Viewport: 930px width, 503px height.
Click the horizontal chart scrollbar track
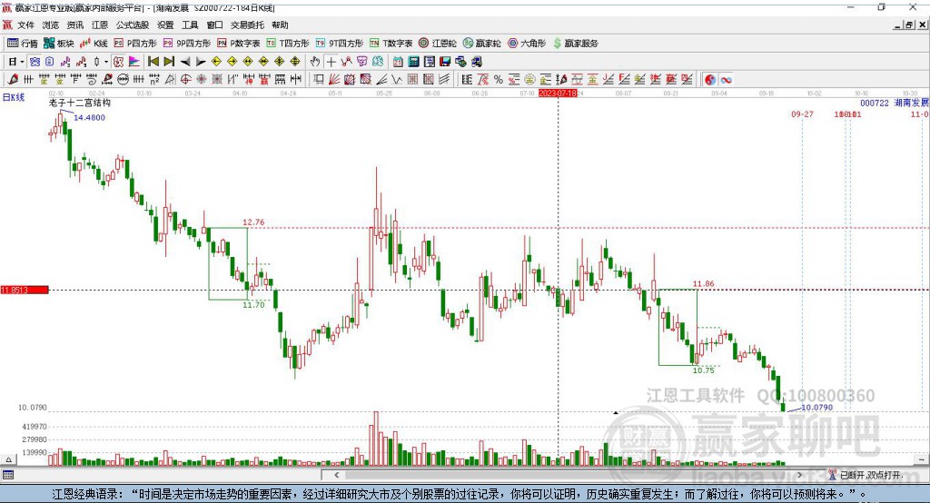tap(569, 475)
